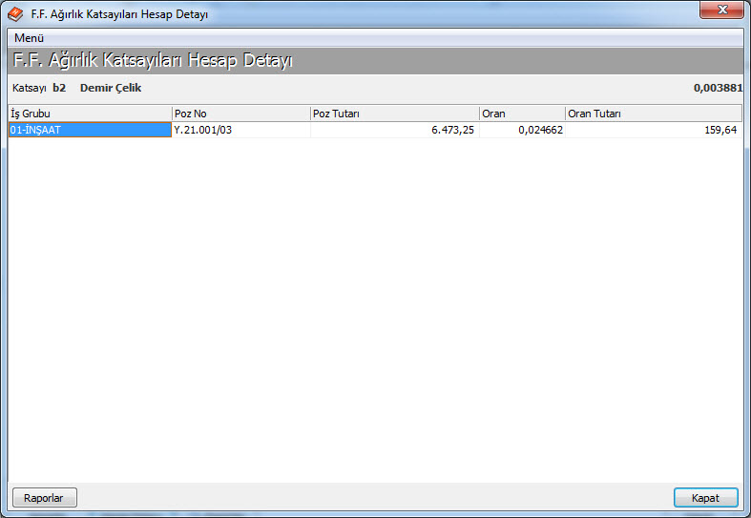Open the Menü menu

point(30,38)
